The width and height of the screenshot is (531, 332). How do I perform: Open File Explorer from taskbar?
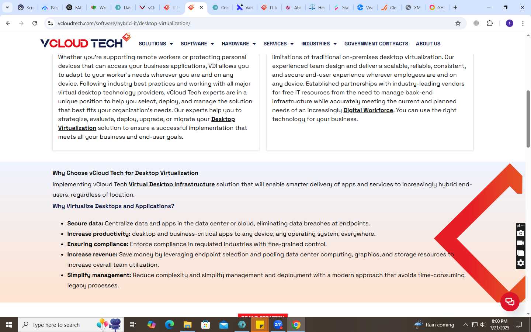point(187,325)
